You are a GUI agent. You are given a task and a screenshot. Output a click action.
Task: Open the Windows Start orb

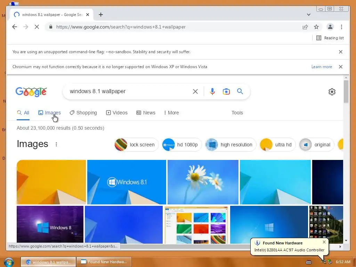coord(9,262)
